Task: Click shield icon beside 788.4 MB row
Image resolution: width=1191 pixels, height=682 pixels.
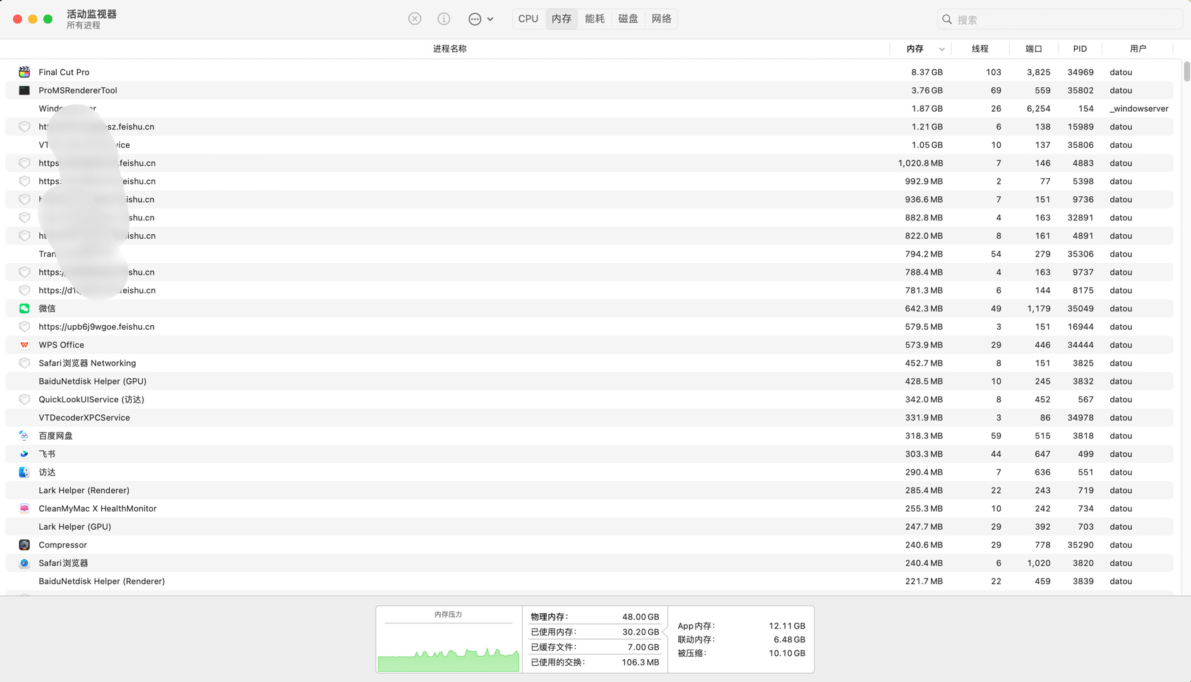Action: [24, 272]
